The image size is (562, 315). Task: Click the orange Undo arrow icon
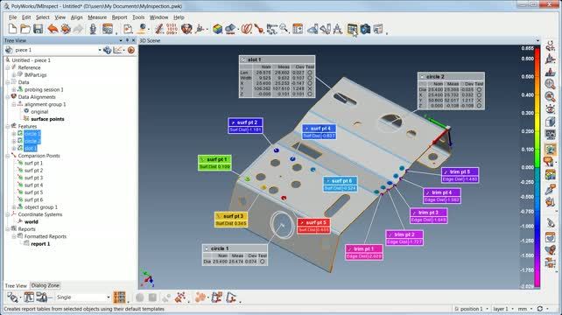point(53,29)
